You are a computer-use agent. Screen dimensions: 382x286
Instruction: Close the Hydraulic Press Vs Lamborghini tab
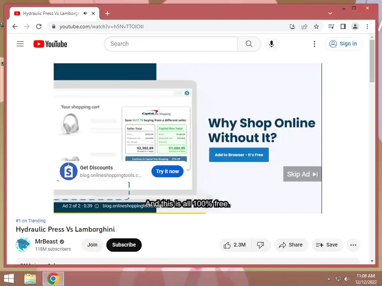pos(93,13)
